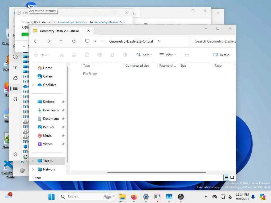Expand more details in copy dialog
The width and height of the screenshot is (271, 203).
click(x=24, y=46)
